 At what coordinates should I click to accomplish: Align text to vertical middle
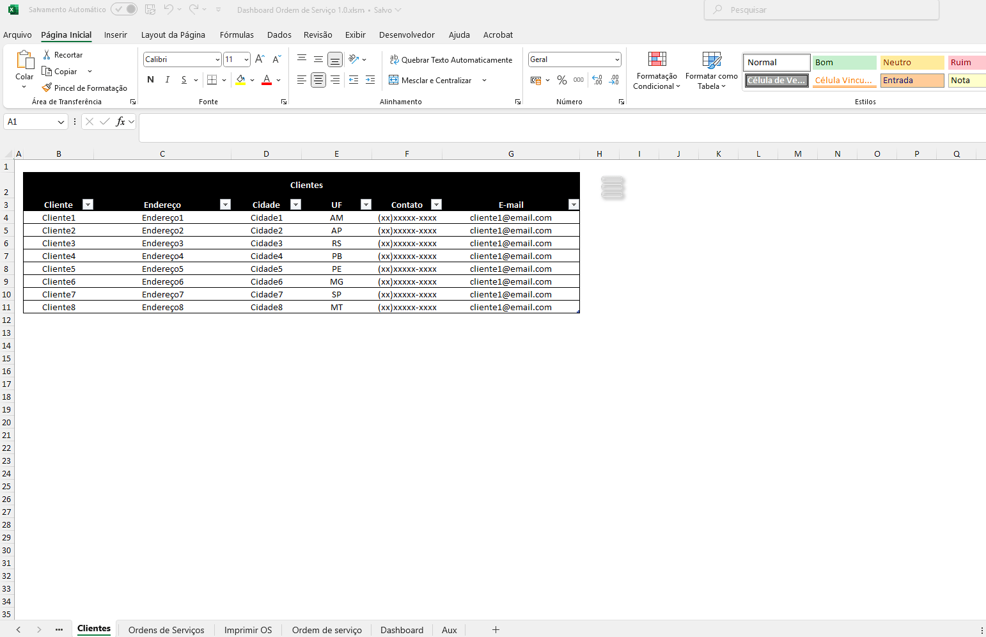tap(318, 59)
